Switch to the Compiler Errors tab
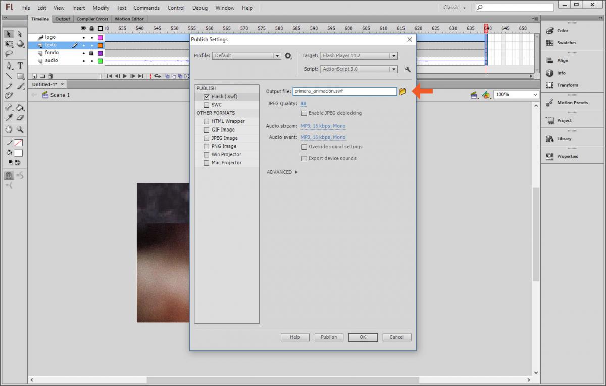 pos(92,19)
